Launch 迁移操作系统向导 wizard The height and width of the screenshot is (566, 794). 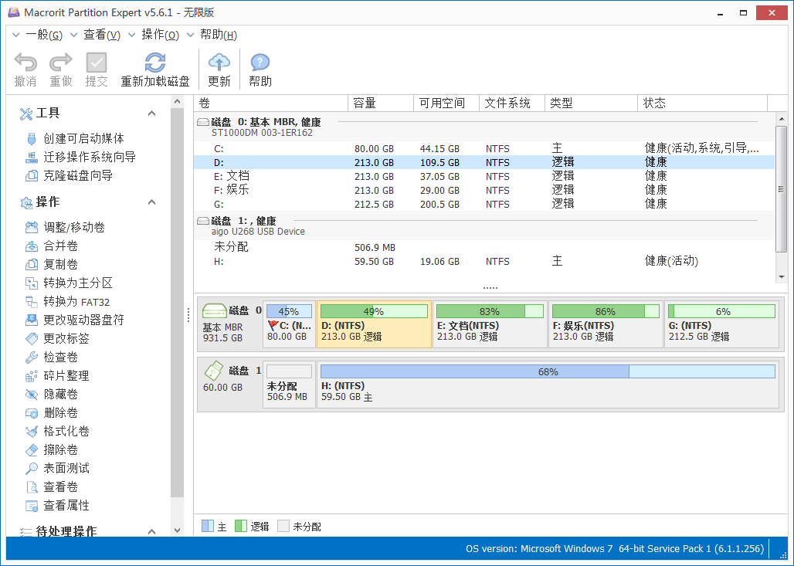(x=90, y=158)
